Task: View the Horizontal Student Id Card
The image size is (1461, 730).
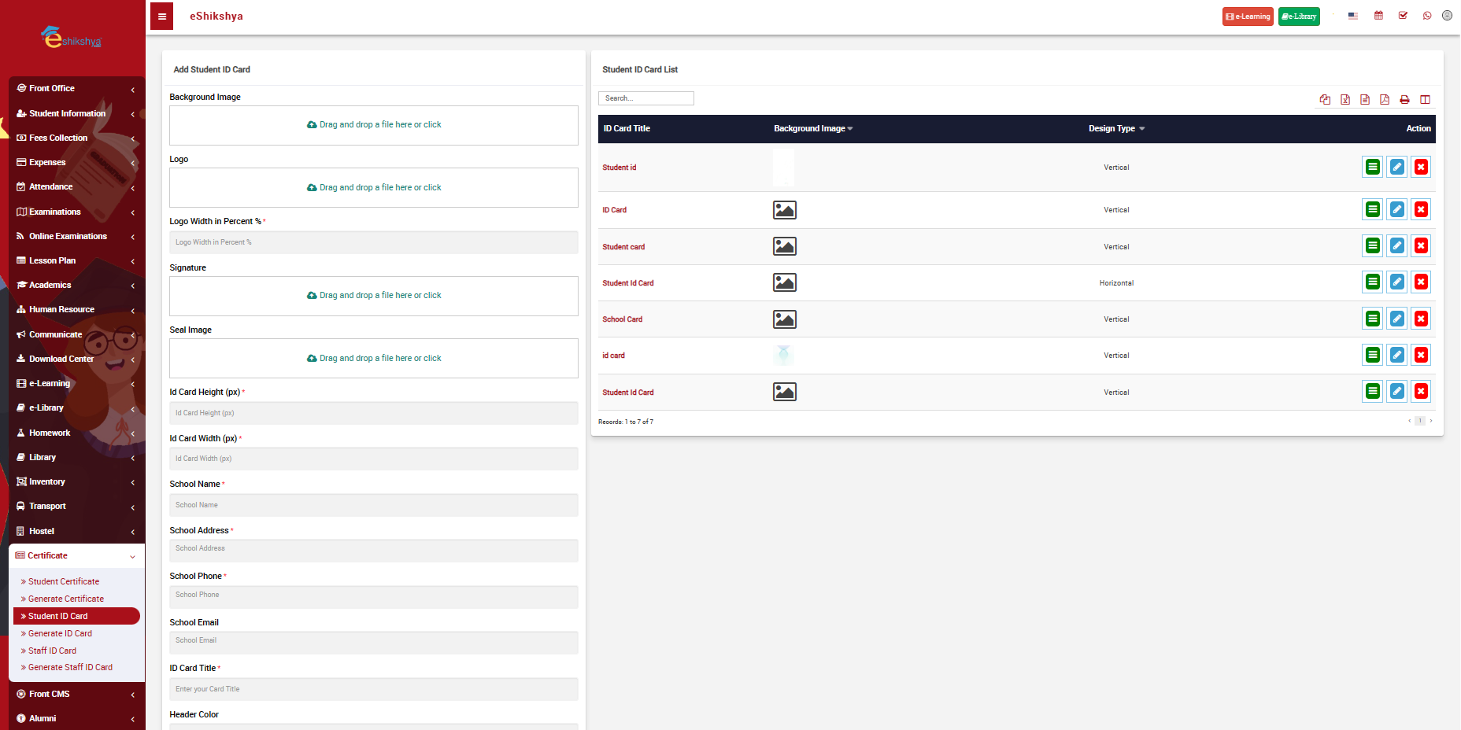Action: pyautogui.click(x=1372, y=282)
